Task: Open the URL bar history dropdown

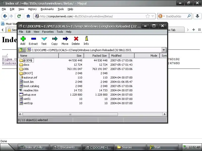Action: (153, 16)
